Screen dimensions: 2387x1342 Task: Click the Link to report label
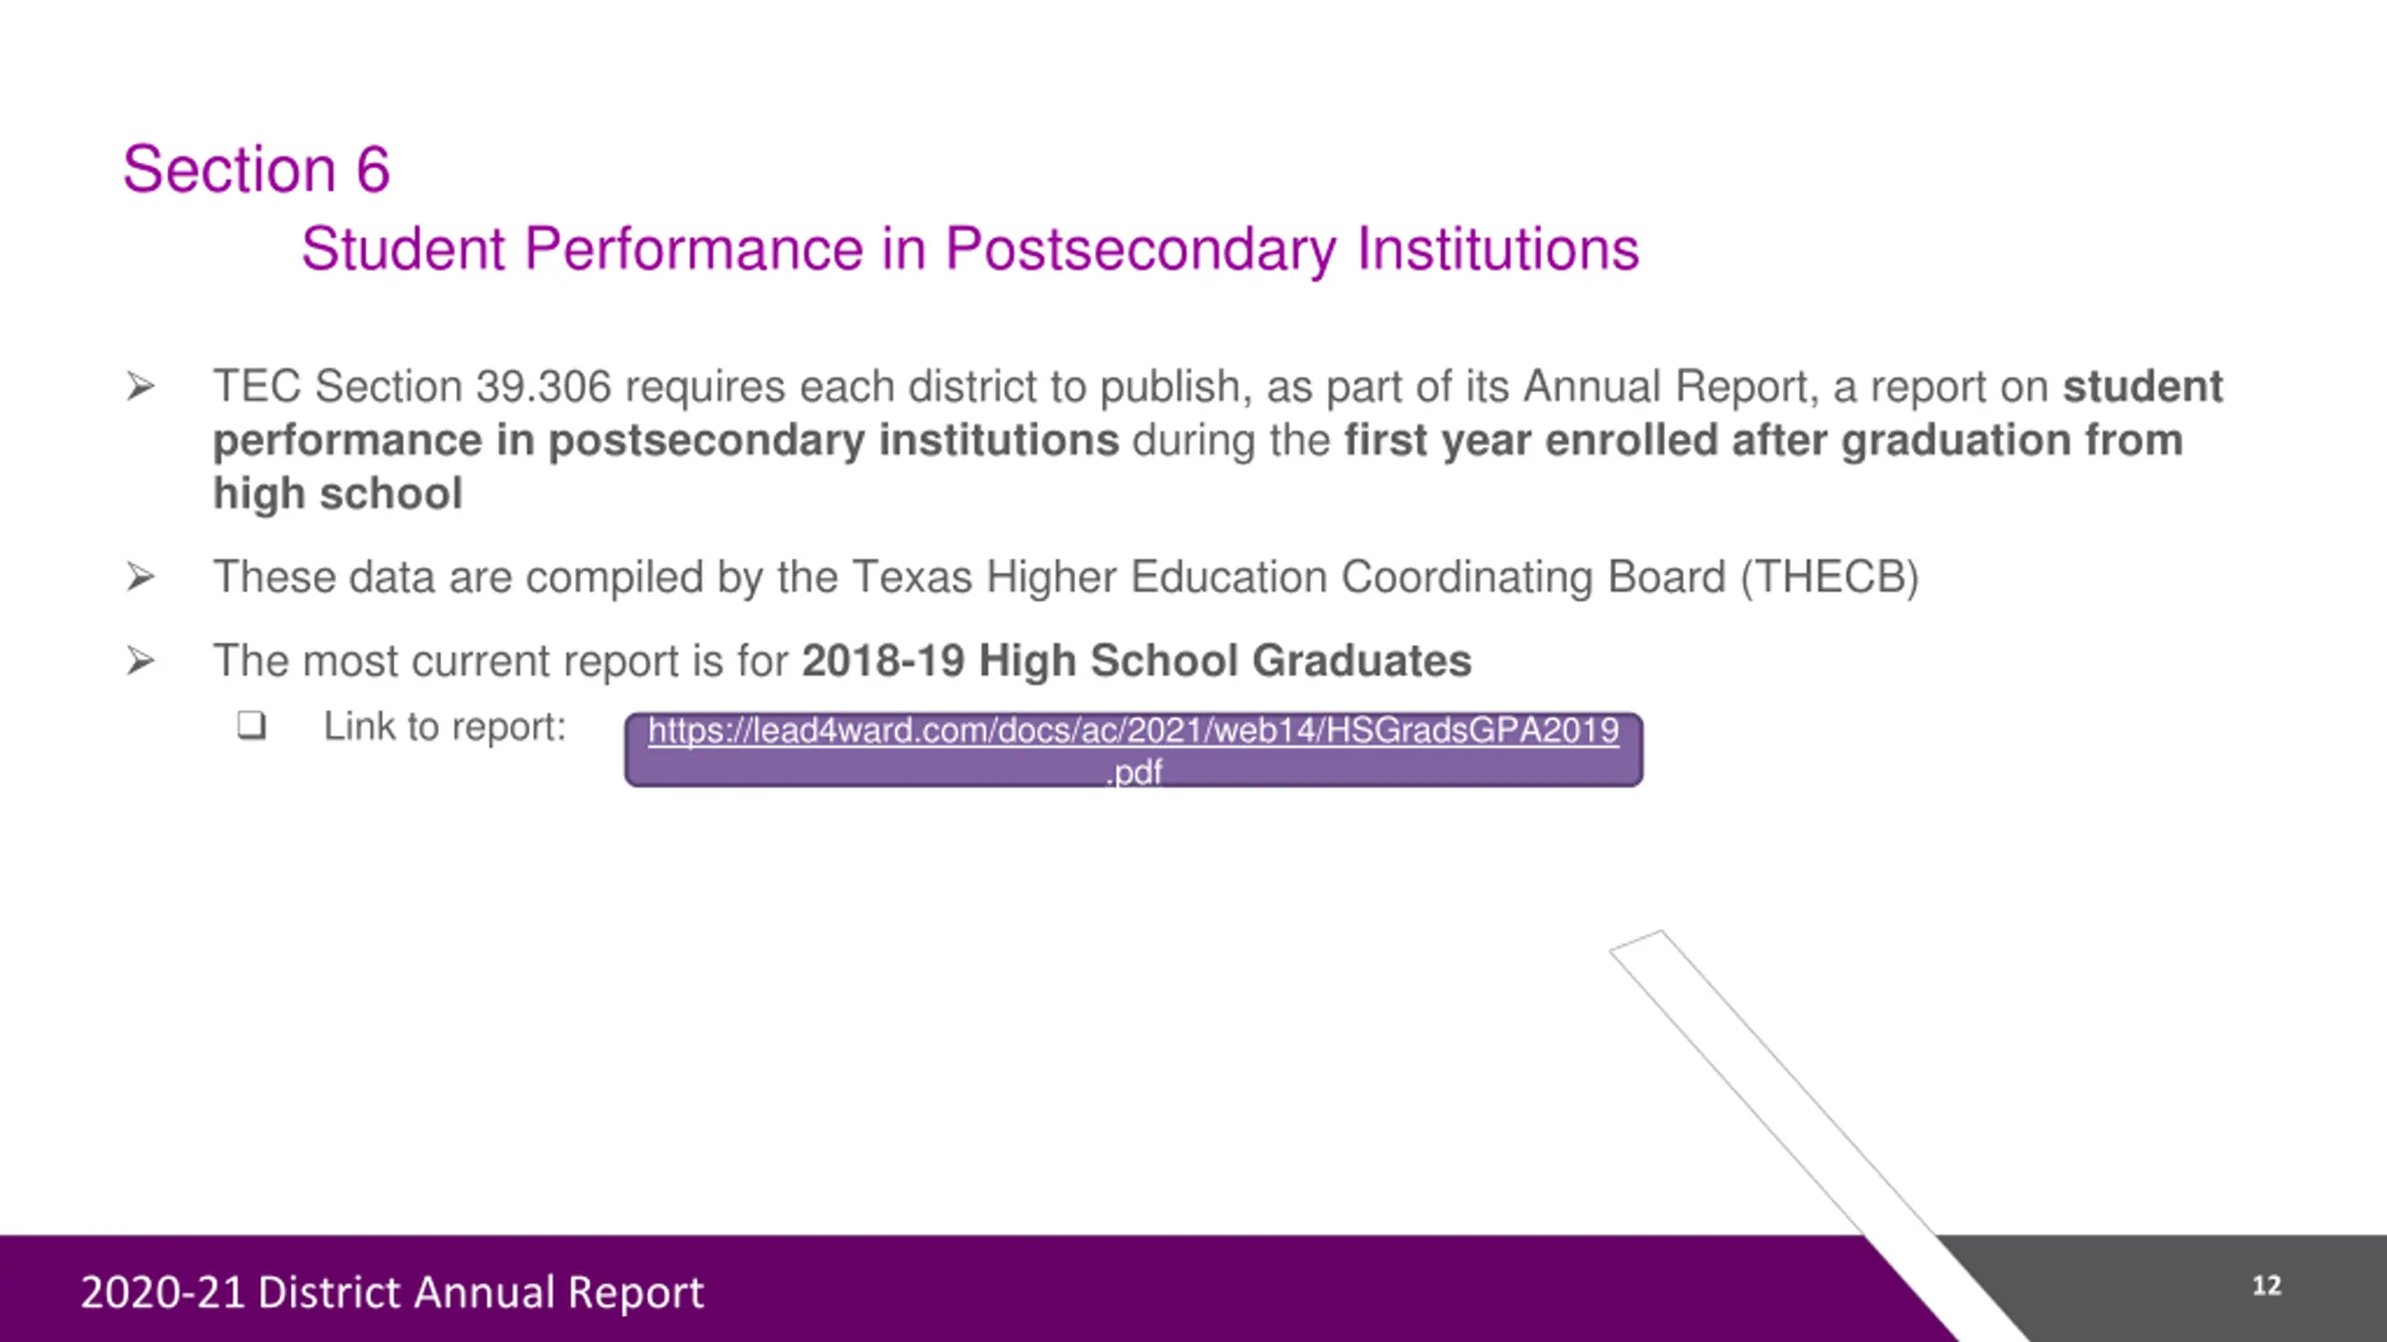tap(445, 727)
